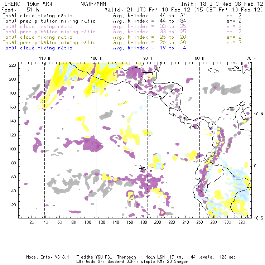This screenshot has height=265, width=265.
Task: Click the "70 W" longitude label
Action: pyautogui.click(x=251, y=58)
